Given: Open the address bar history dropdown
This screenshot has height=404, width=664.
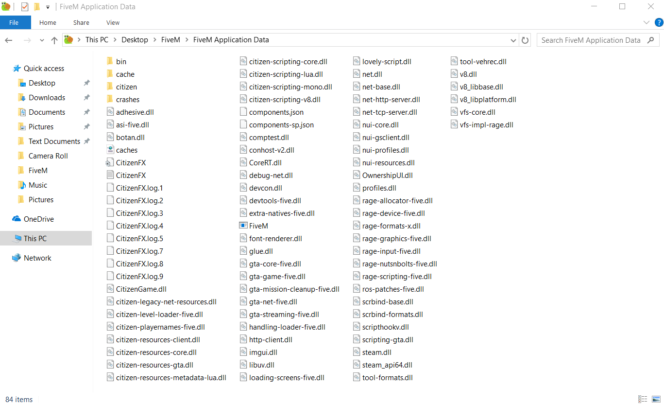Looking at the screenshot, I should [x=514, y=40].
